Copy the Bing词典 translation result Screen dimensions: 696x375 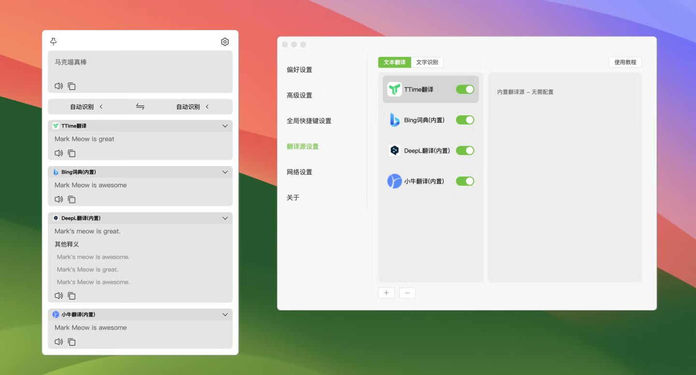(x=72, y=199)
